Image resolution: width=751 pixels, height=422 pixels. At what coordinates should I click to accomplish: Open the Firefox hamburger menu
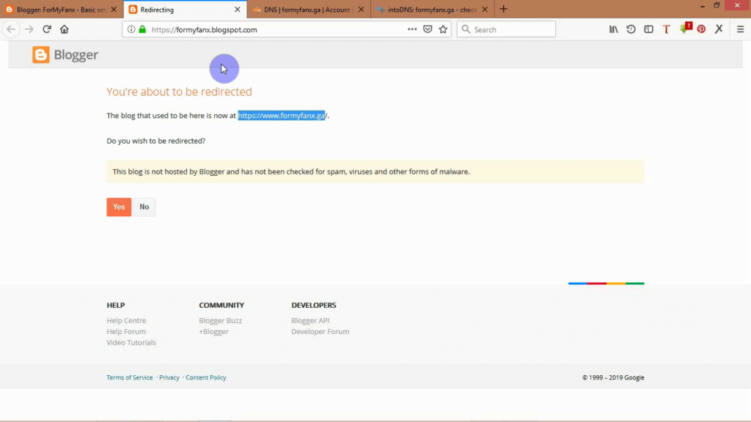coord(741,29)
